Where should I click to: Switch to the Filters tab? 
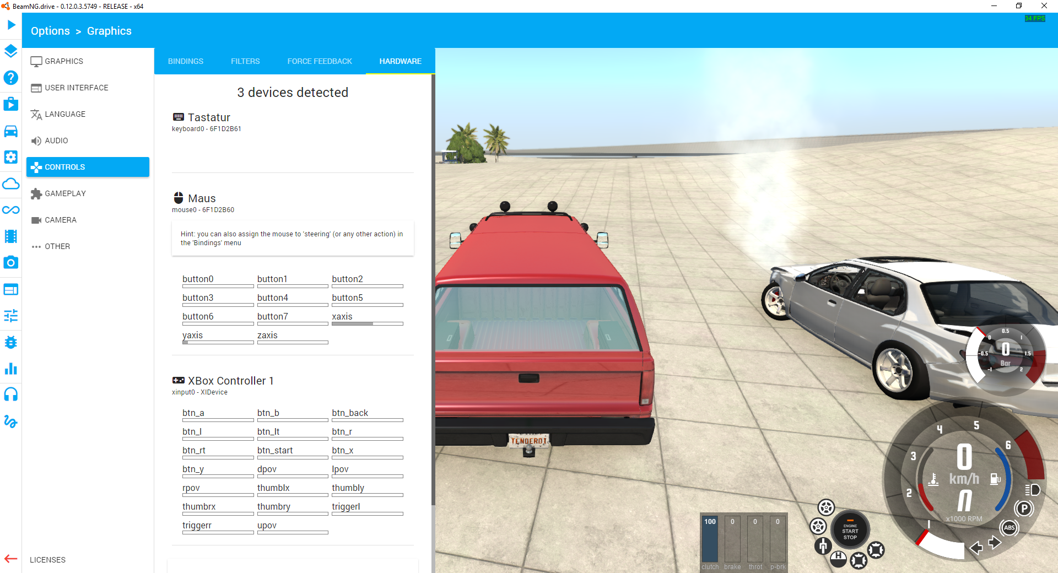coord(245,61)
